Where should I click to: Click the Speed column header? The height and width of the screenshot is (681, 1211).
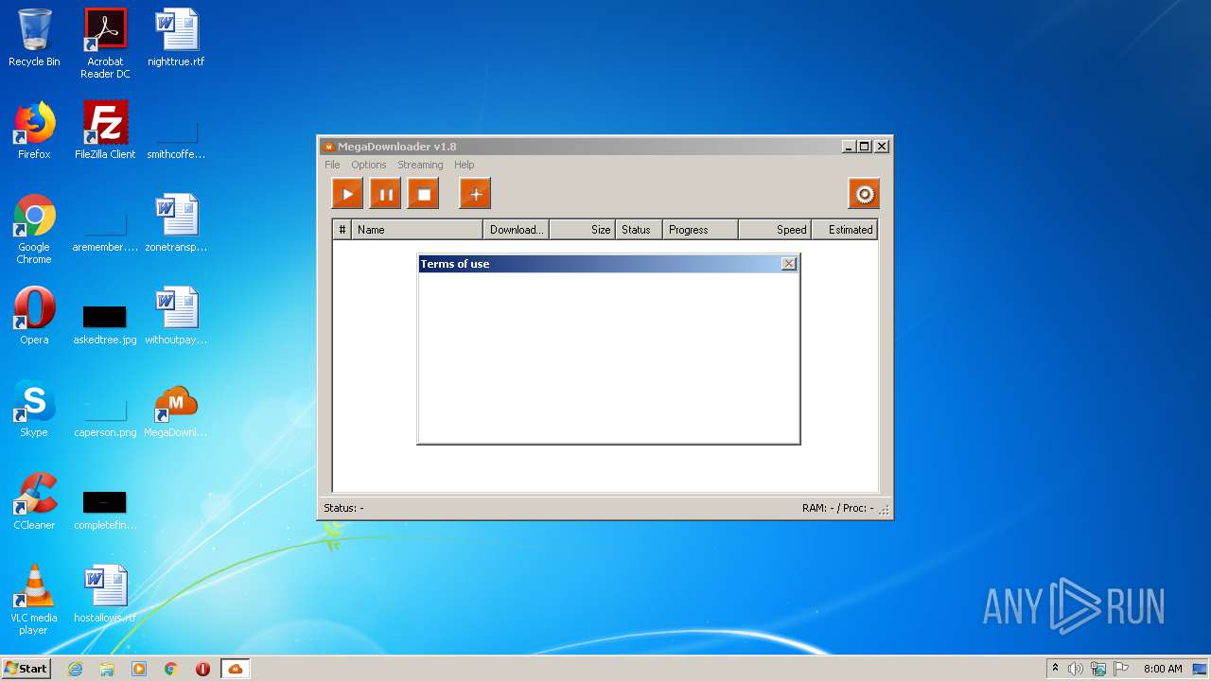point(776,230)
